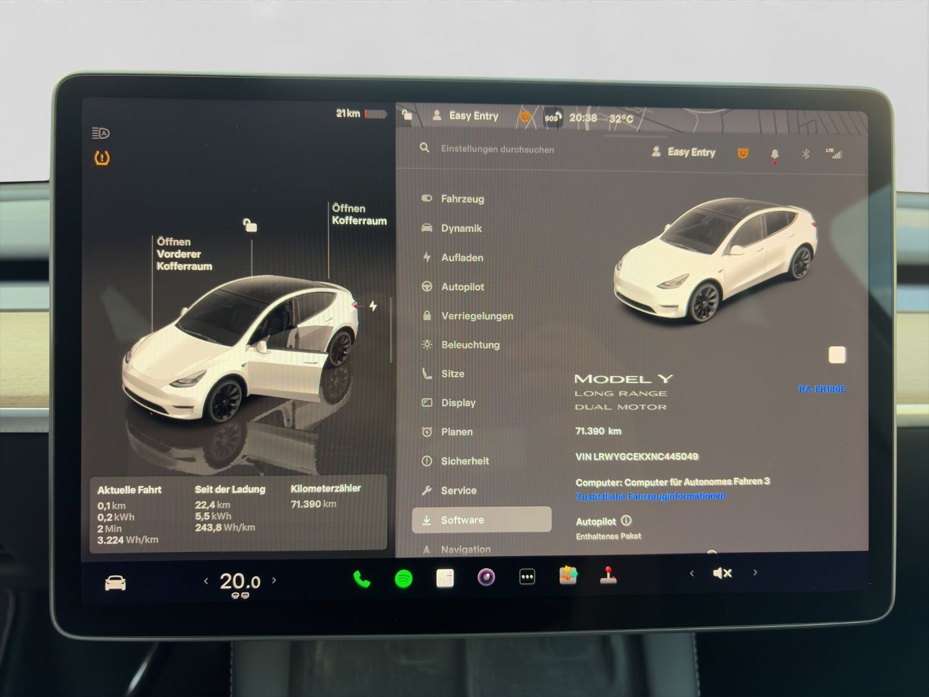
Task: Tap Kilometerzähler 71.390 km card value
Action: coord(314,504)
